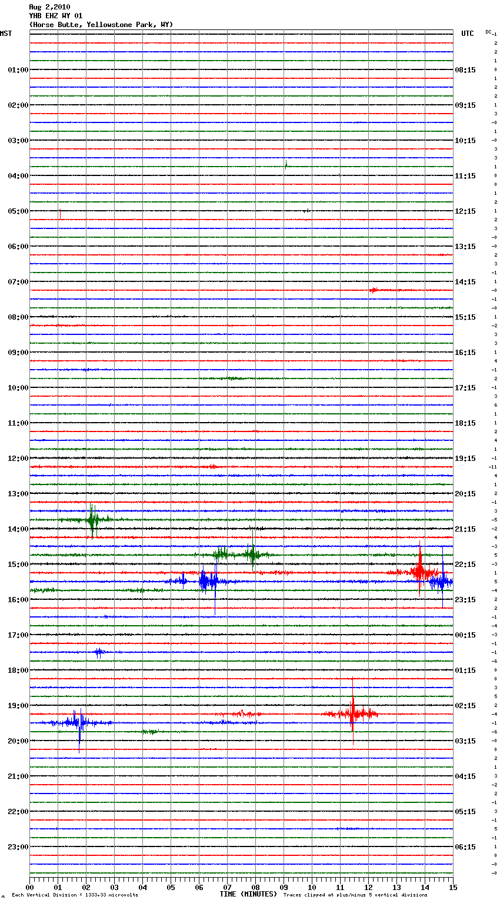Click the '08' minute axis tick label
This screenshot has width=500, height=903.
[x=255, y=888]
